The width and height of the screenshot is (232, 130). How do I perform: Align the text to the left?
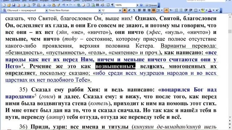click(x=139, y=10)
